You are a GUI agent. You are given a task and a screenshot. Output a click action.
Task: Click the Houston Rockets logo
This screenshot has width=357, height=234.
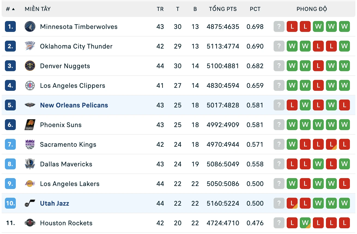point(30,223)
